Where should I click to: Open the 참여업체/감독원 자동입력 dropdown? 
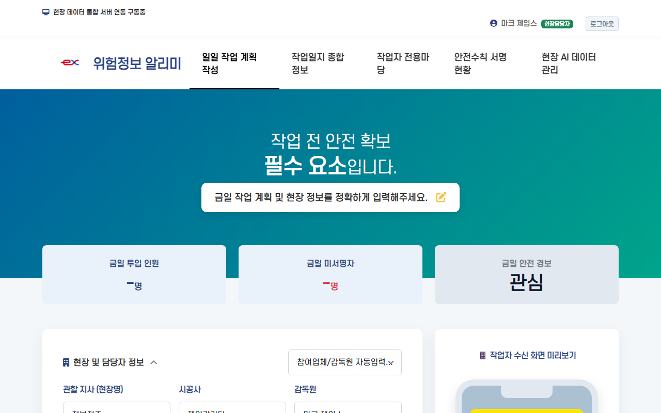coord(345,362)
